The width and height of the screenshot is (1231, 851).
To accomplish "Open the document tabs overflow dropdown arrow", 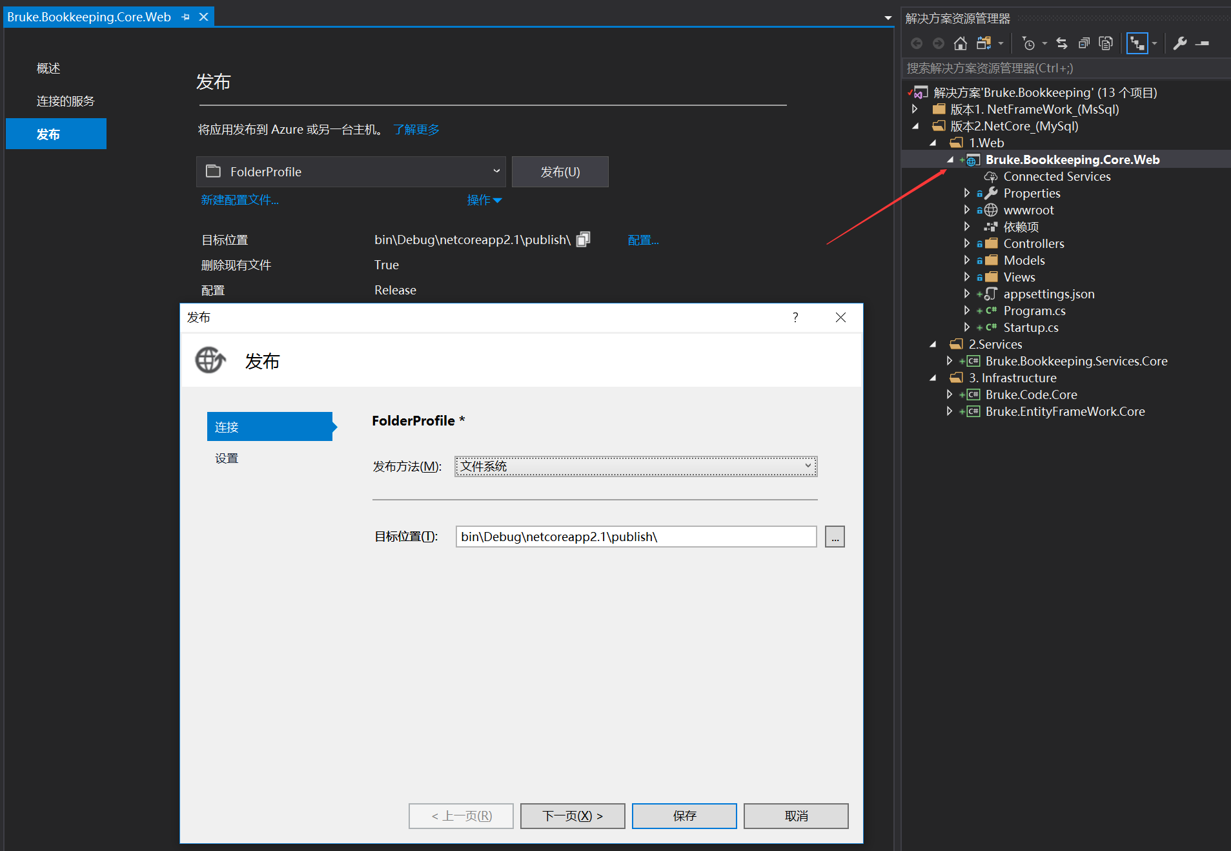I will [888, 18].
